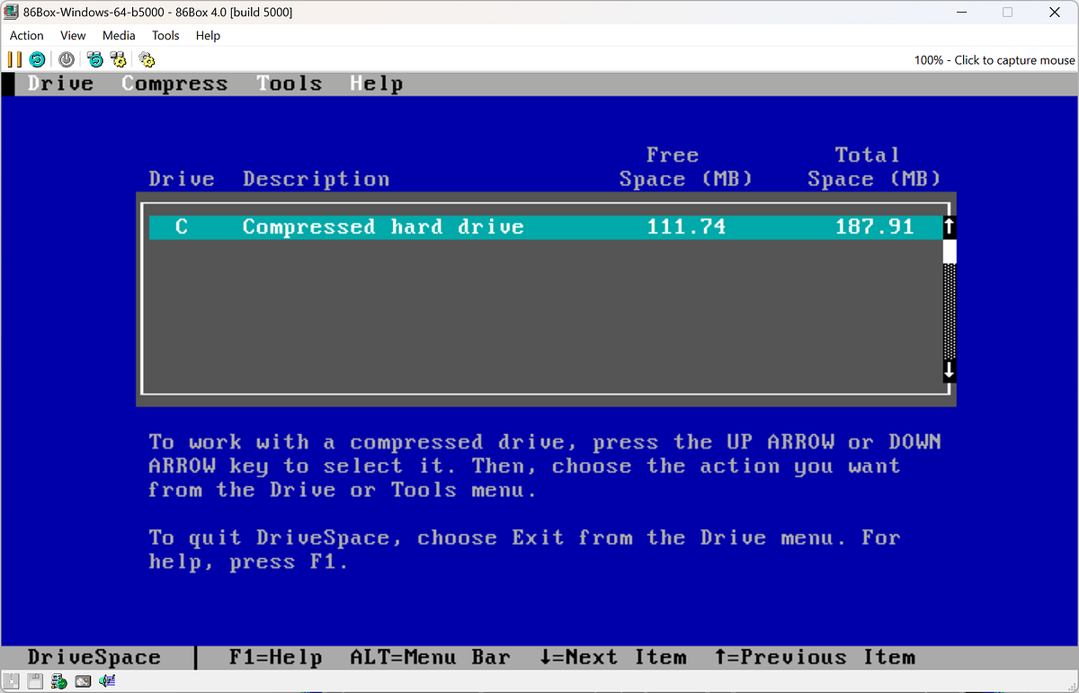Open the Media menu
The image size is (1079, 693).
(119, 35)
